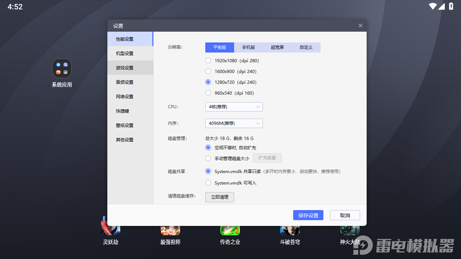Choose 手动管理磁盘大小 option

tap(208, 158)
